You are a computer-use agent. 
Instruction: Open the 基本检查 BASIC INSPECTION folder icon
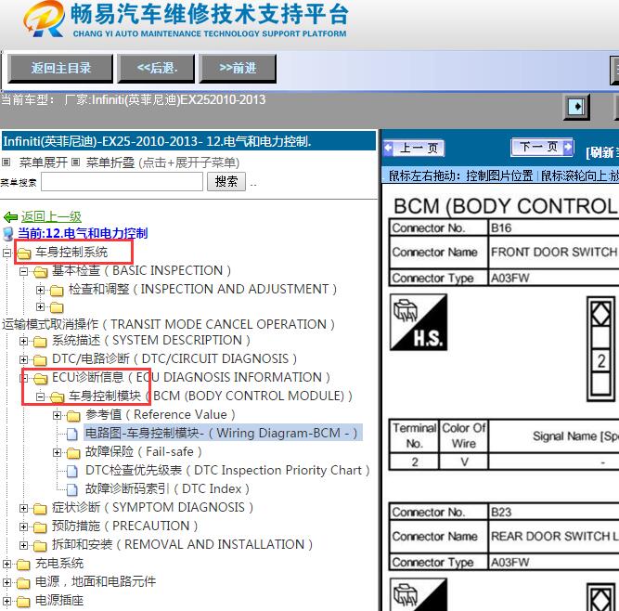click(x=40, y=271)
